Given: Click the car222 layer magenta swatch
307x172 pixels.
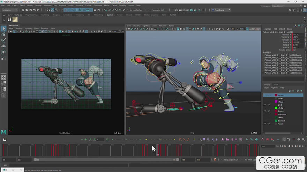Looking at the screenshot, I should pyautogui.click(x=276, y=101).
